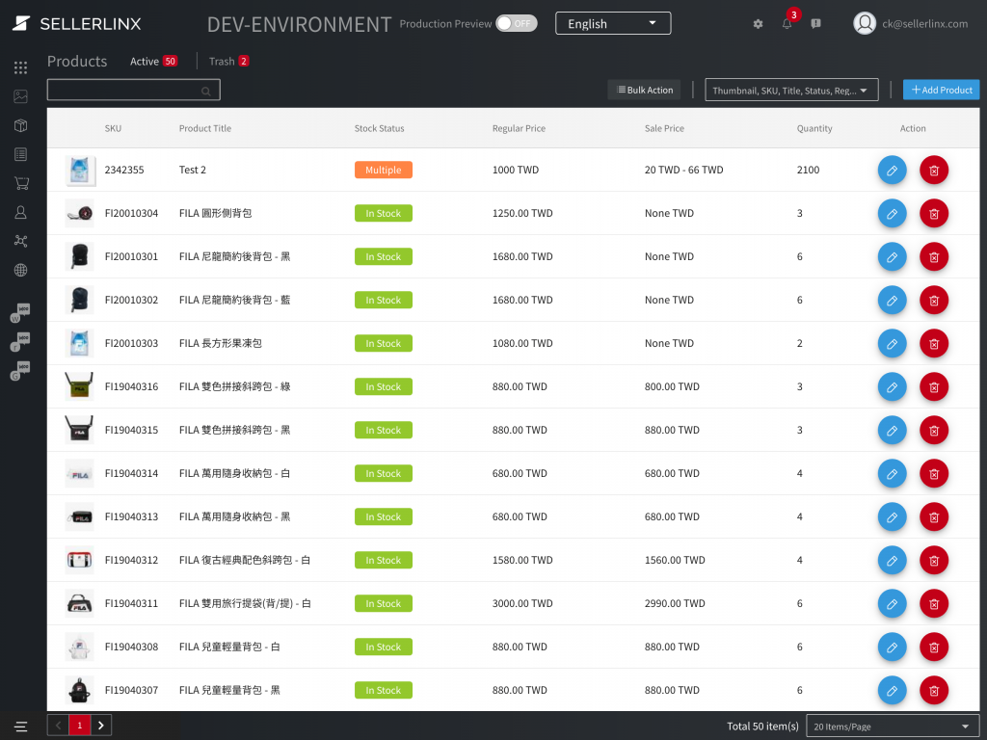Edit product Test 2
The height and width of the screenshot is (740, 987).
[x=892, y=170]
